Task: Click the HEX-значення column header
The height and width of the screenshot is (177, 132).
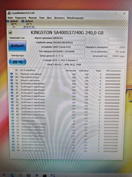Action: pyautogui.click(x=113, y=71)
